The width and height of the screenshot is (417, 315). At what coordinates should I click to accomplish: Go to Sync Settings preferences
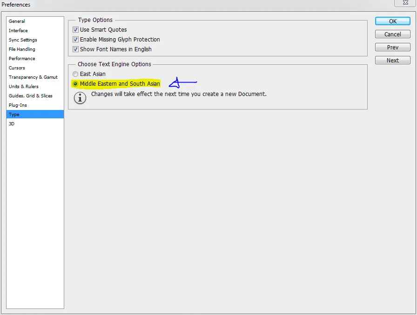[23, 40]
